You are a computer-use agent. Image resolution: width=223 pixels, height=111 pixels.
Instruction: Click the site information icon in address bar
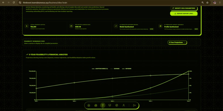(x=20, y=2)
